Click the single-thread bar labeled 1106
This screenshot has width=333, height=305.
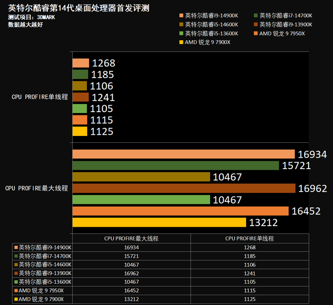[80, 86]
